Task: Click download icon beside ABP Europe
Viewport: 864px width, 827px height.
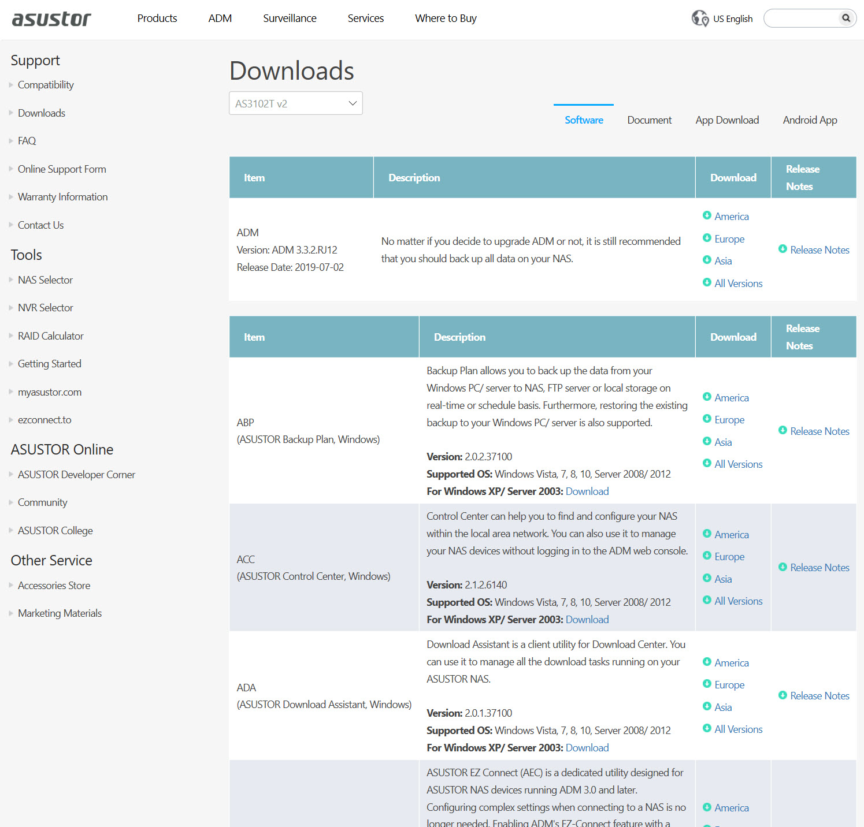Action: tap(707, 419)
